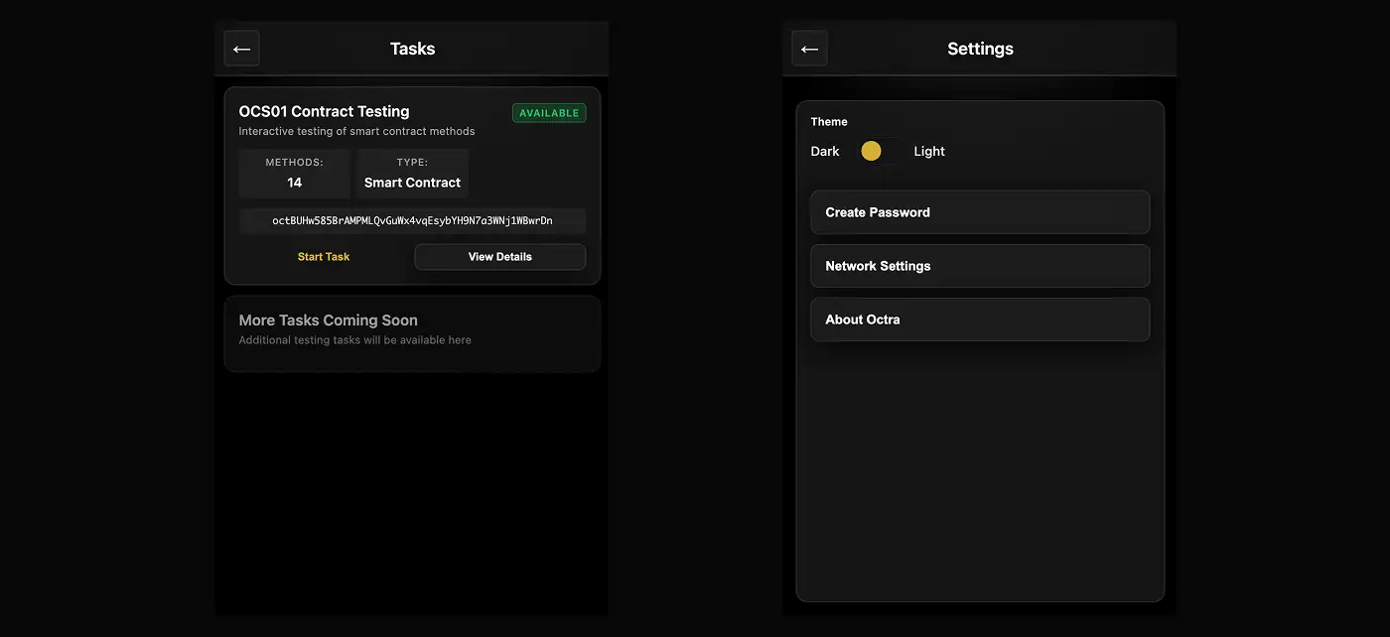Click the Settings page title

980,49
